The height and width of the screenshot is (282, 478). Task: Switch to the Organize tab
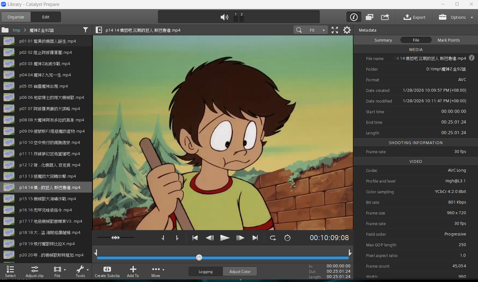[x=16, y=17]
